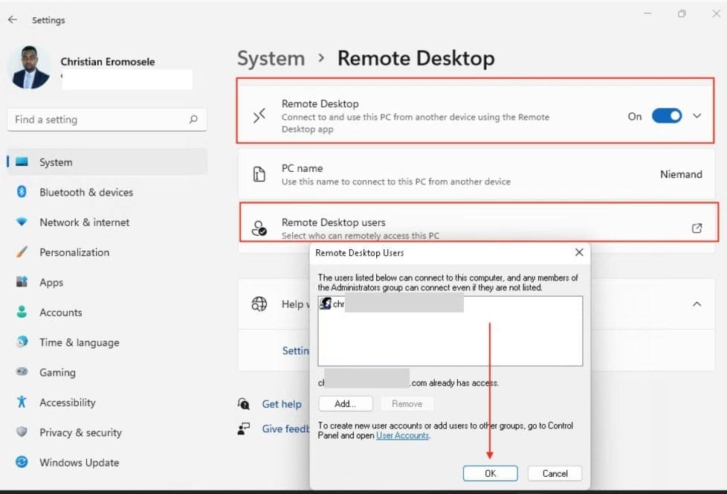
Task: Click the external-link icon on Remote Desktop users
Action: click(x=697, y=228)
